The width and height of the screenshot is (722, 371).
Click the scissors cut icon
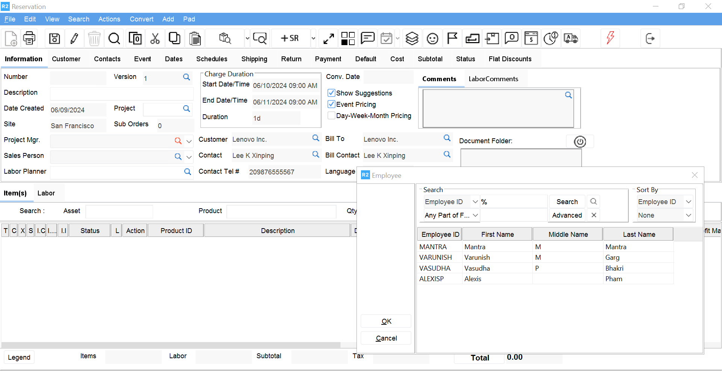point(155,38)
